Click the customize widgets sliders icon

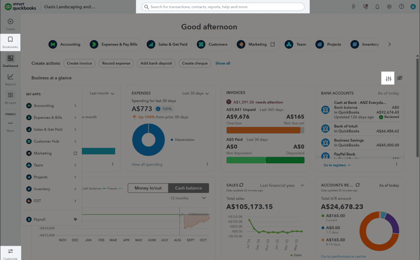388,79
